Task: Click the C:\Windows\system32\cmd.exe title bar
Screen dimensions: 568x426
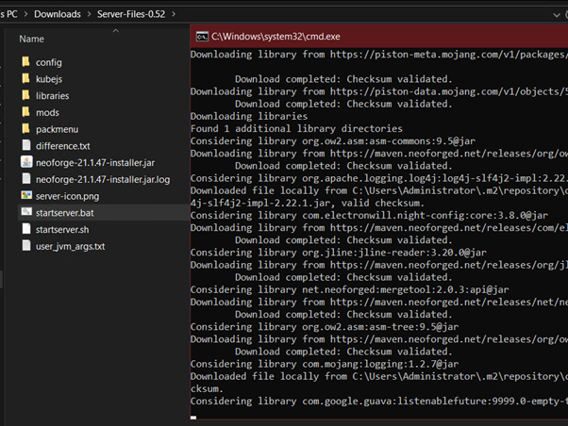Action: click(x=379, y=37)
